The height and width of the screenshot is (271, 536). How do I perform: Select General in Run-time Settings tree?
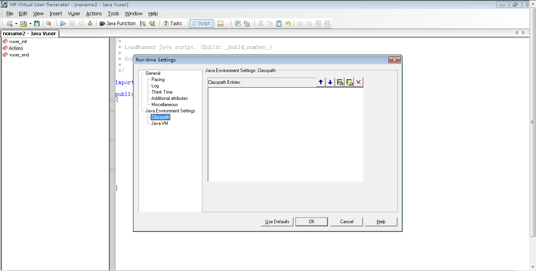pyautogui.click(x=153, y=73)
